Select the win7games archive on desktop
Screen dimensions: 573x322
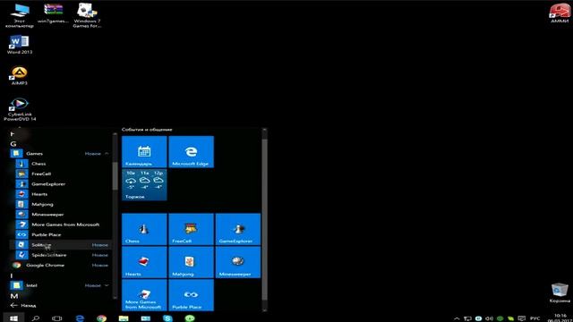click(53, 14)
